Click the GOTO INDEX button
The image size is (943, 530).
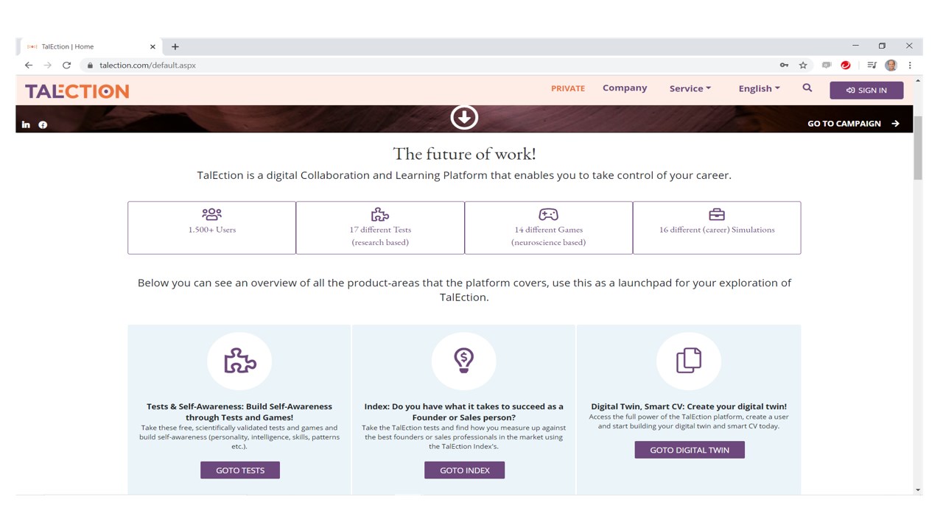coord(464,470)
